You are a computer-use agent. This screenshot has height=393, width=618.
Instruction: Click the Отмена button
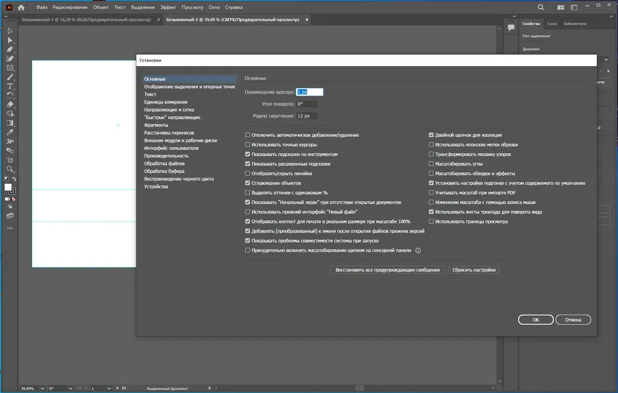[x=573, y=320]
